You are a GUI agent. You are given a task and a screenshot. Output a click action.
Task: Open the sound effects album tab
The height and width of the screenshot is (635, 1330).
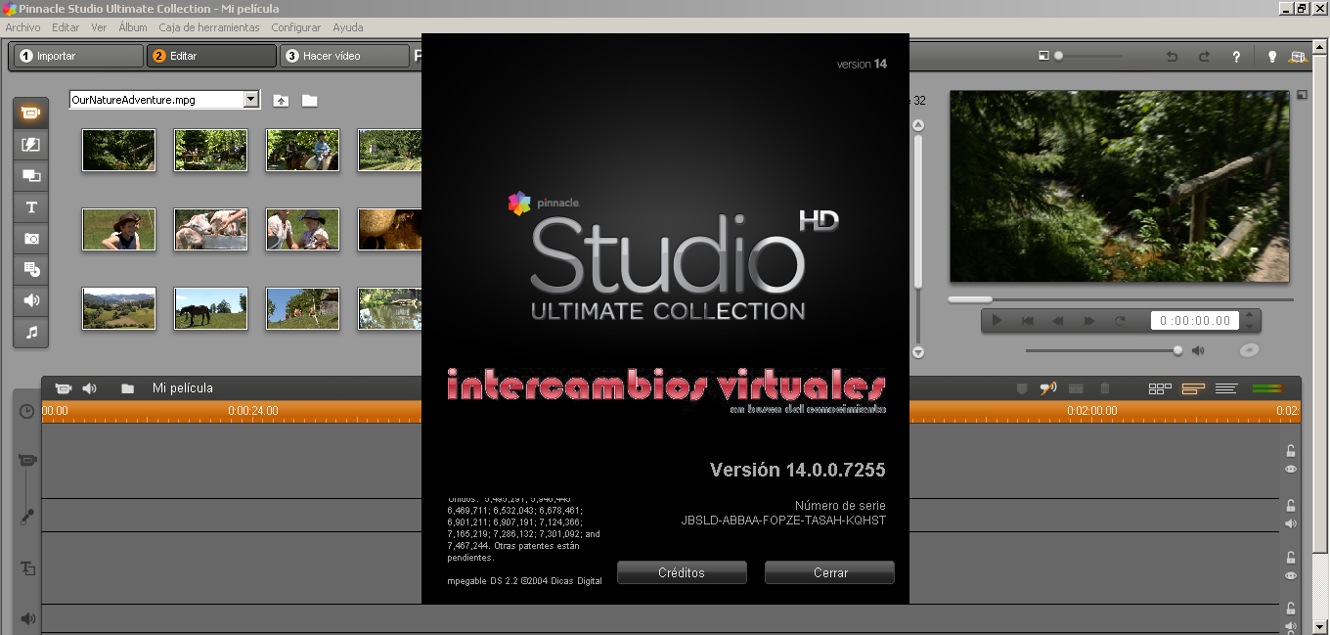(31, 301)
